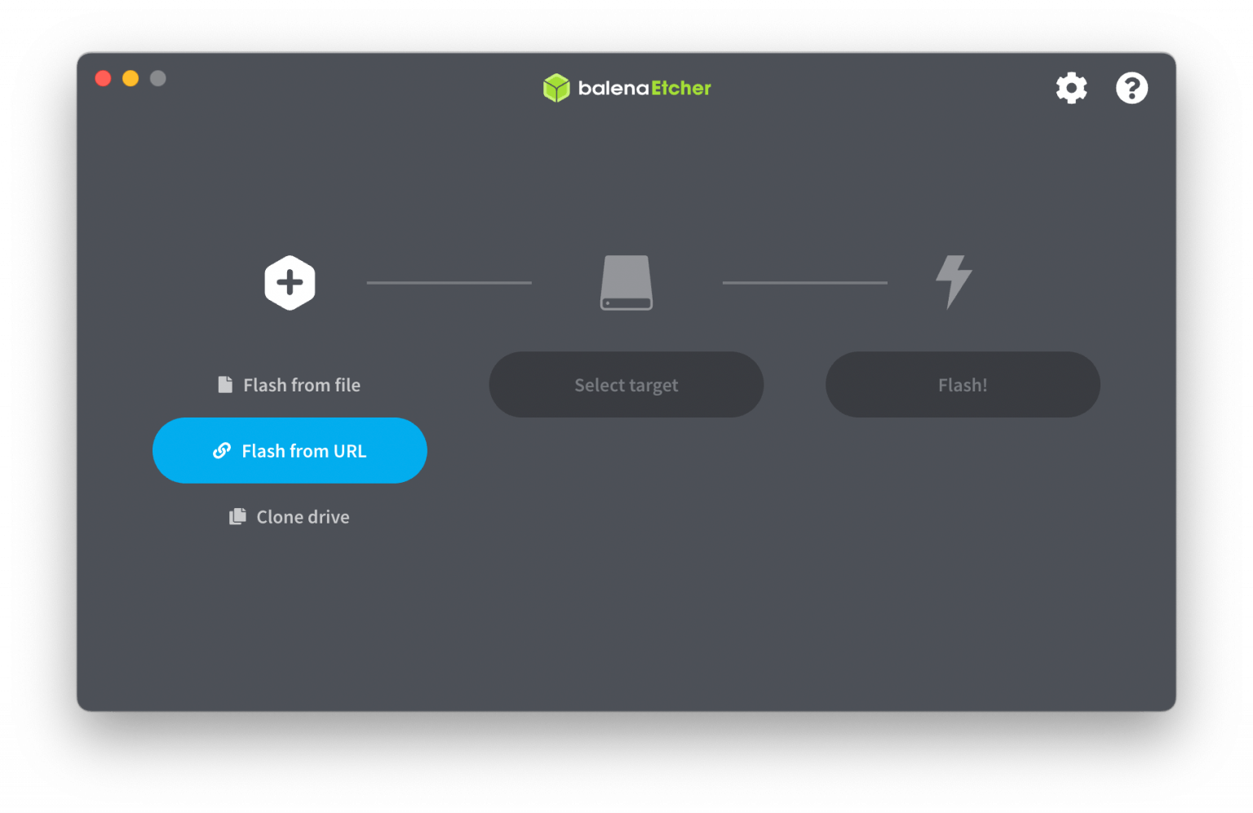Image resolution: width=1253 pixels, height=813 pixels.
Task: Select the target drive icon
Action: (626, 283)
